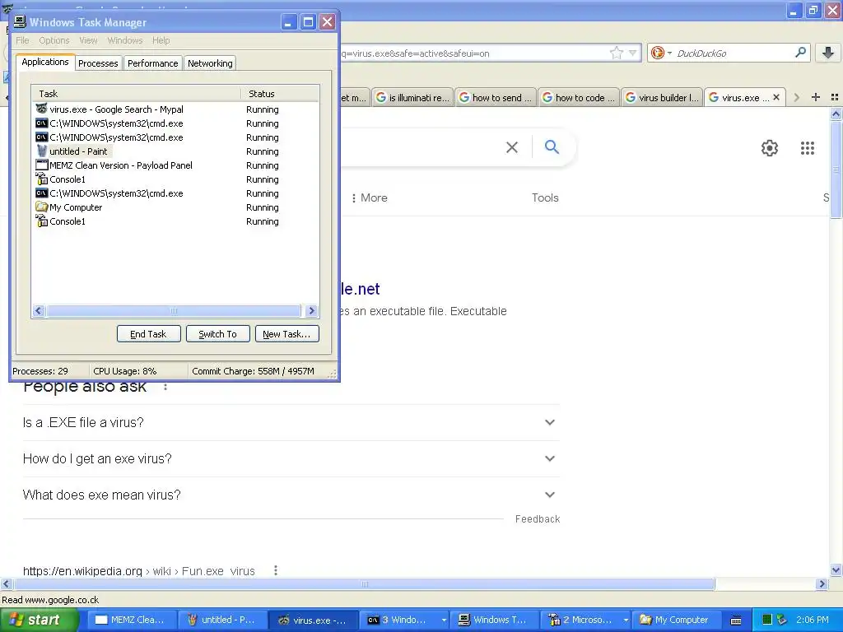The width and height of the screenshot is (843, 632).
Task: Open Google search Tools
Action: point(545,197)
